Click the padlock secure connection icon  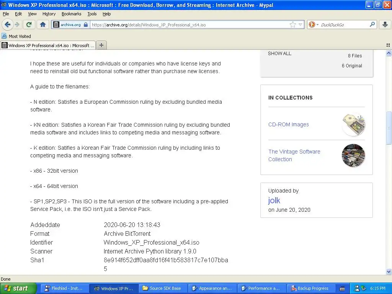(86, 24)
